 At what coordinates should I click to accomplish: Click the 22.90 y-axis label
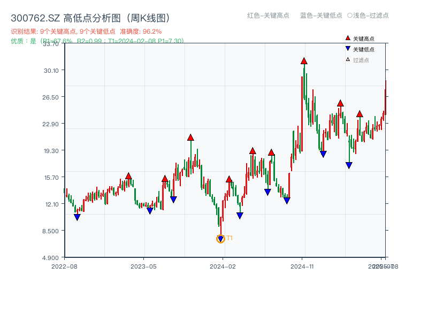[x=50, y=124]
